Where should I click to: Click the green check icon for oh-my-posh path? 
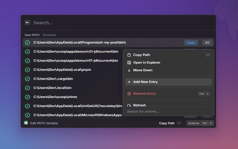pos(28,42)
